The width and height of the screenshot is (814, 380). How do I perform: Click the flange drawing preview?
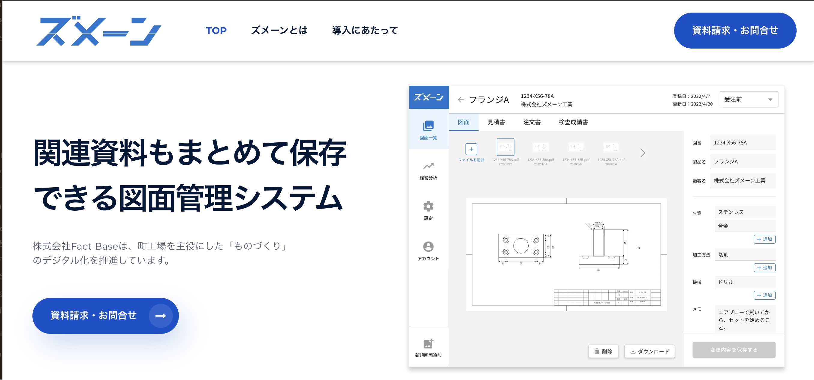click(566, 254)
